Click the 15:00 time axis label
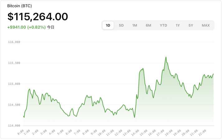Screen dimensions: 222x140 click(144, 133)
